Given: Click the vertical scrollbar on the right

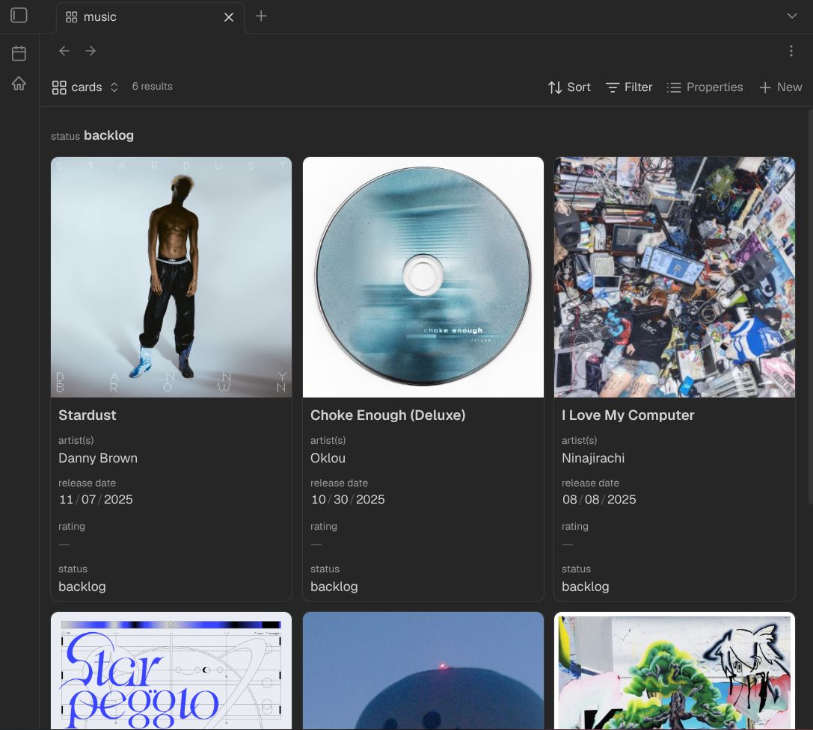Looking at the screenshot, I should [810, 306].
